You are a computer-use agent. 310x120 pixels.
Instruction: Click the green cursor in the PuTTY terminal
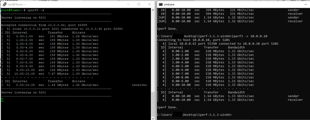click(x=2, y=100)
